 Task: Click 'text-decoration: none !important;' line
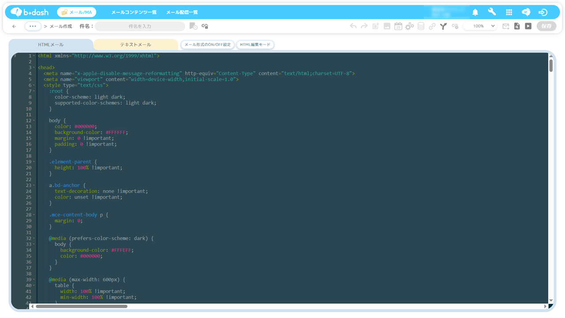click(102, 191)
